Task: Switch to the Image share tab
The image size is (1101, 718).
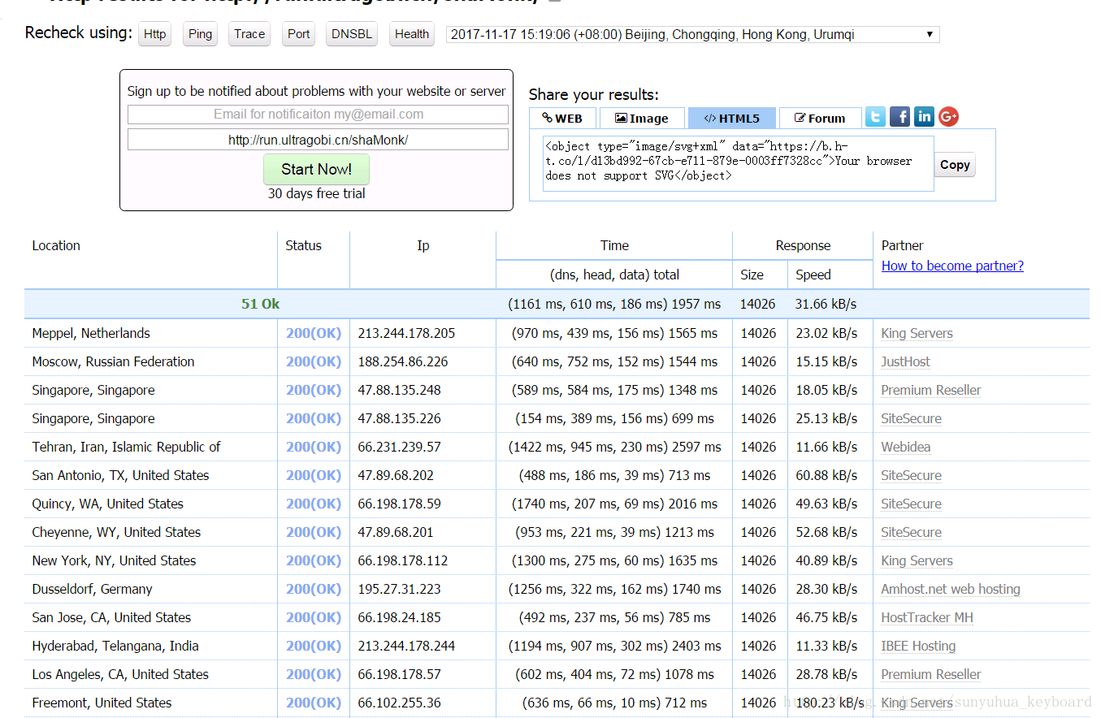Action: point(642,119)
